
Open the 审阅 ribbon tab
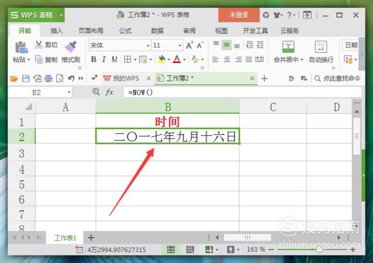tap(189, 31)
